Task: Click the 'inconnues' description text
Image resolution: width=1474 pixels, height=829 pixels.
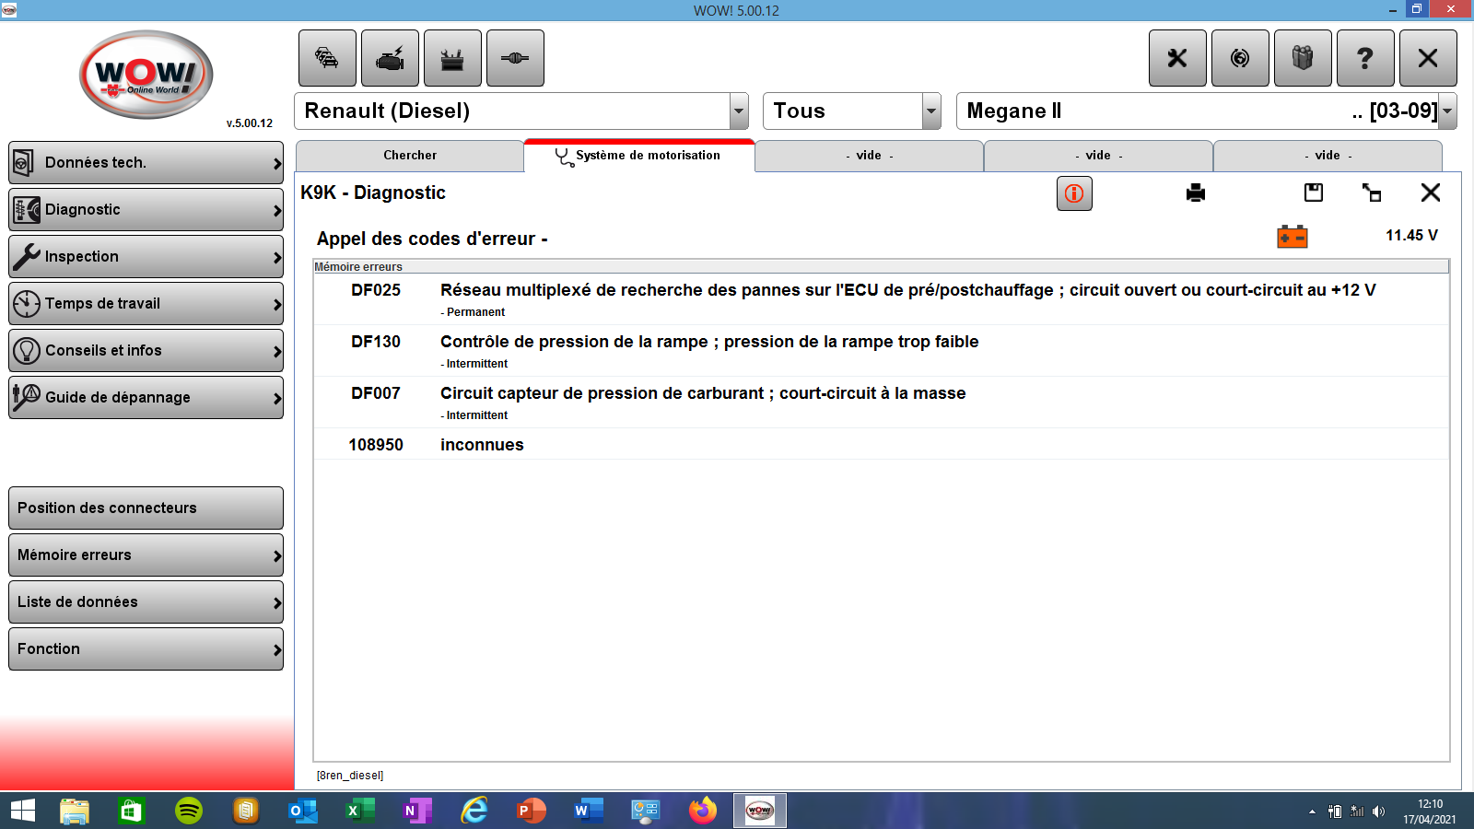Action: pos(482,445)
